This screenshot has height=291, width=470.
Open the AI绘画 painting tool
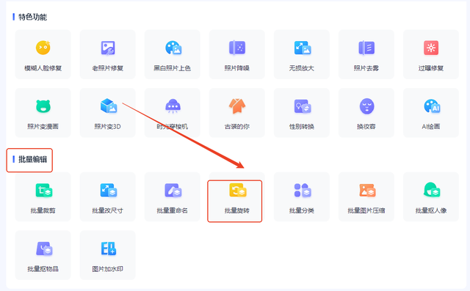(431, 113)
